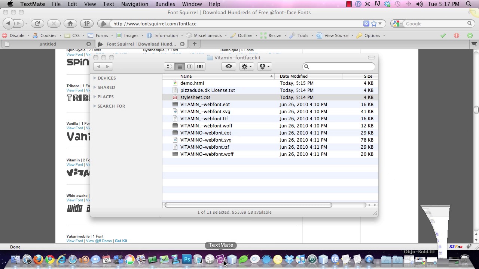479x269 pixels.
Task: Open the Resize developer toolbar menu
Action: tap(274, 35)
